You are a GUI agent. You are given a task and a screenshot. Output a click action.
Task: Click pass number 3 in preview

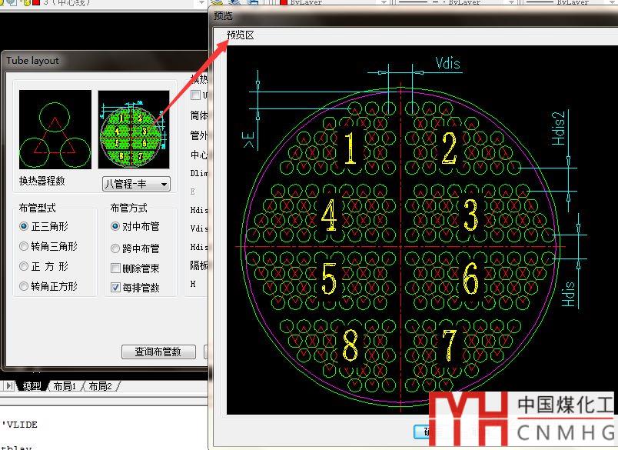[x=471, y=215]
